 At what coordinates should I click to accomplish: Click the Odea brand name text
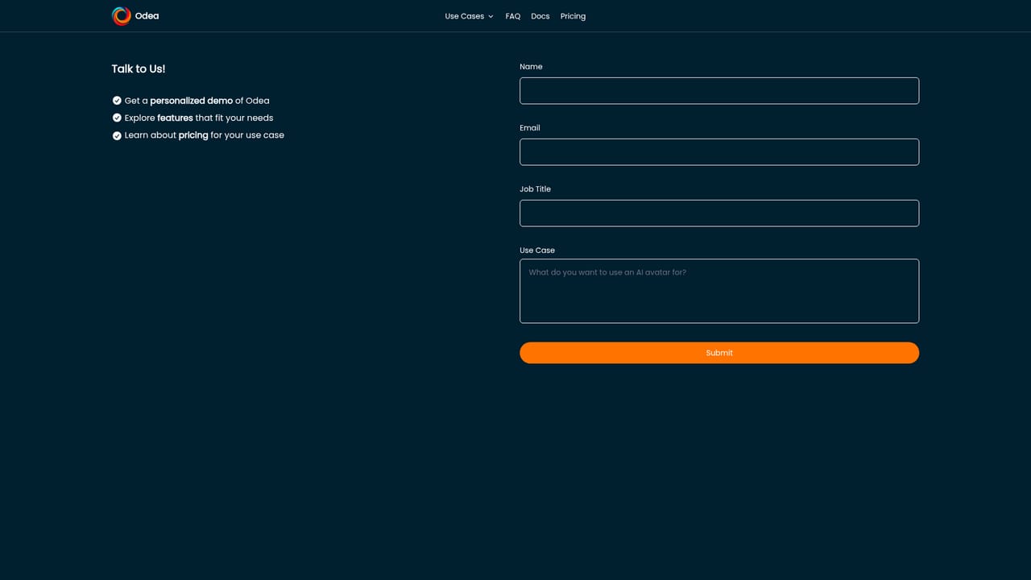tap(147, 16)
